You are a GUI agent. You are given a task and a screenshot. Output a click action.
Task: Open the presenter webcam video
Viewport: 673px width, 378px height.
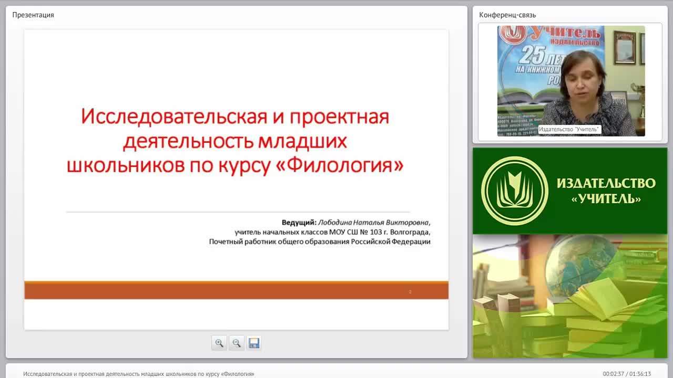571,81
